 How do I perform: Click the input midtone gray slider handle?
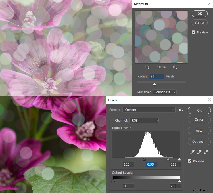(168, 159)
